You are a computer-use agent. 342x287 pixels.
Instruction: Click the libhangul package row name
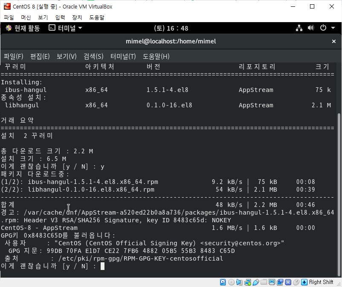tap(22, 105)
